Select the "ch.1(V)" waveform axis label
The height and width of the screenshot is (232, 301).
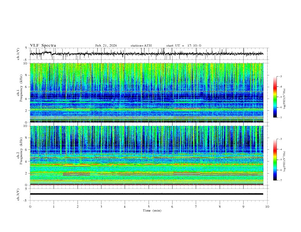tap(18, 54)
